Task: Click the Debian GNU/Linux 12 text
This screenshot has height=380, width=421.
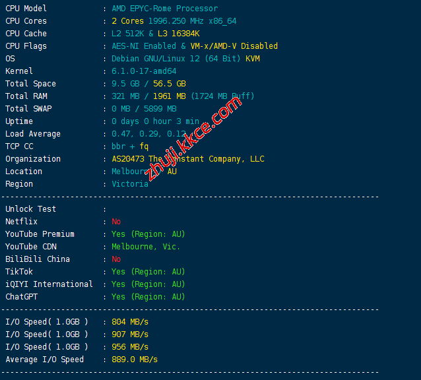Action: (157, 59)
